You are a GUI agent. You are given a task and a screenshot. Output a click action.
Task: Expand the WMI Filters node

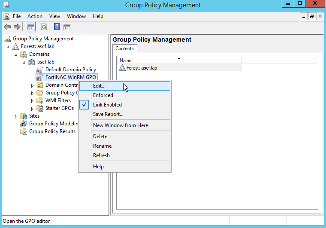pos(32,100)
